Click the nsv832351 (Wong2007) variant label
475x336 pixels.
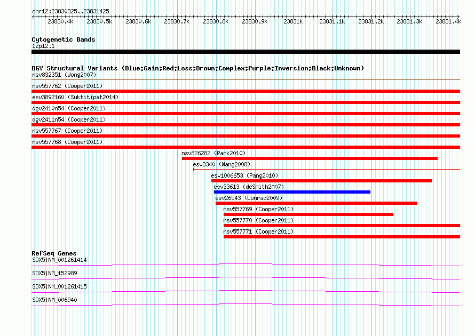(x=64, y=75)
